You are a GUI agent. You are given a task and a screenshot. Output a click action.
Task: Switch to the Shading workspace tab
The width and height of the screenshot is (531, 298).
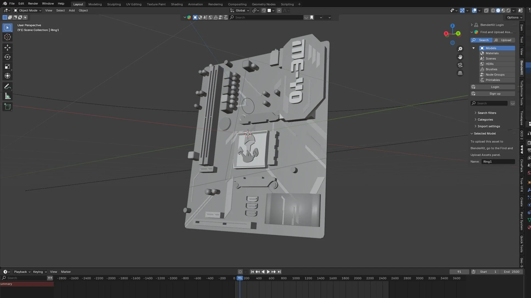[177, 4]
